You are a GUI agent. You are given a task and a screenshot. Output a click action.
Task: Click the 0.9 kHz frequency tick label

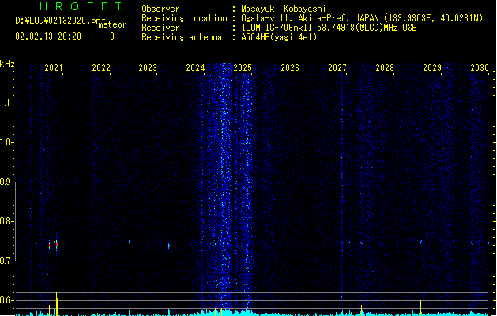click(6, 182)
